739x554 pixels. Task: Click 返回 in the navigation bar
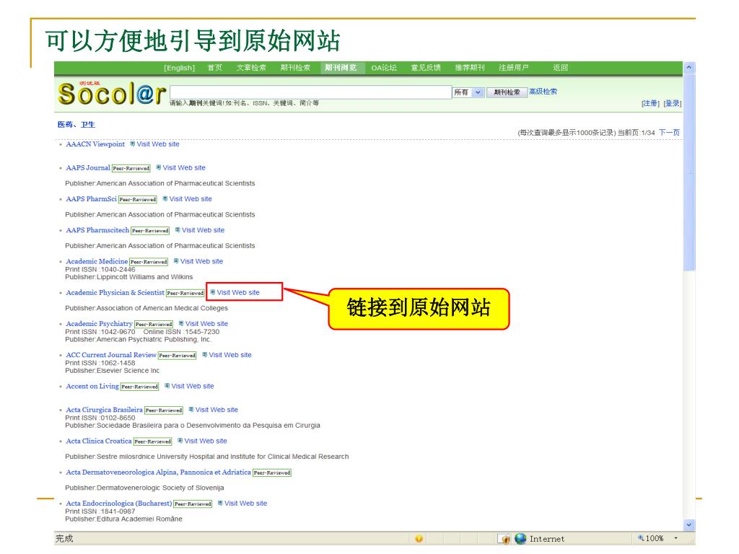(x=560, y=68)
